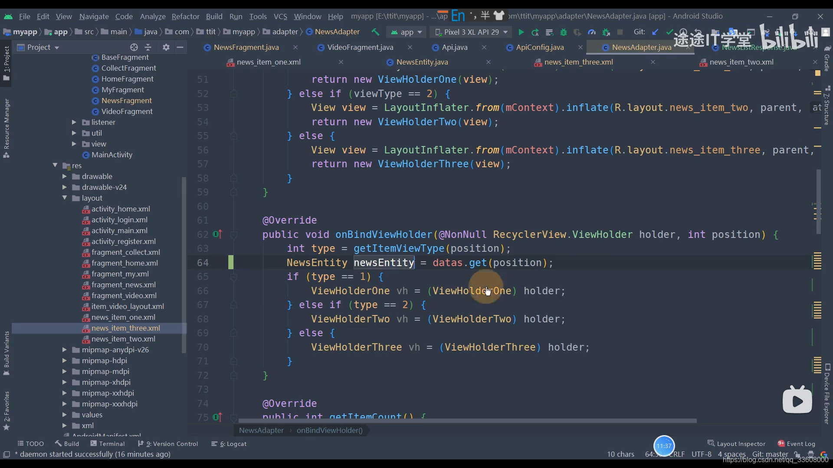Toggle the 1: Project side tool window
The width and height of the screenshot is (833, 468).
point(6,63)
